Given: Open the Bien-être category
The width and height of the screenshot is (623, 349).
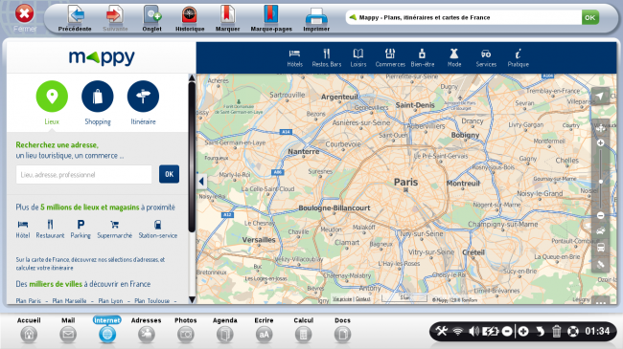Looking at the screenshot, I should (x=423, y=58).
